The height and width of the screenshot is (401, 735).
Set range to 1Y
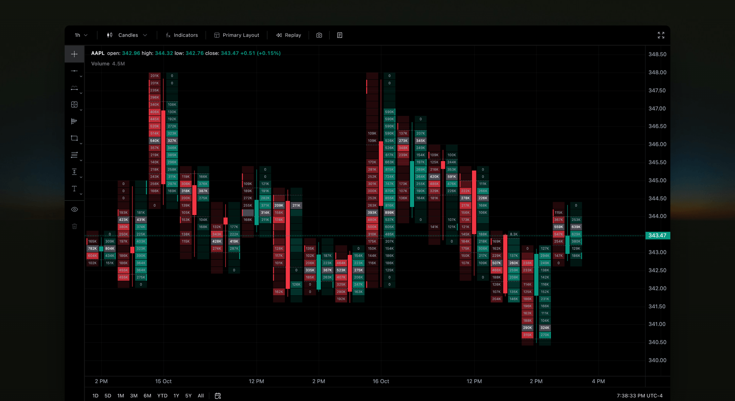(x=176, y=396)
